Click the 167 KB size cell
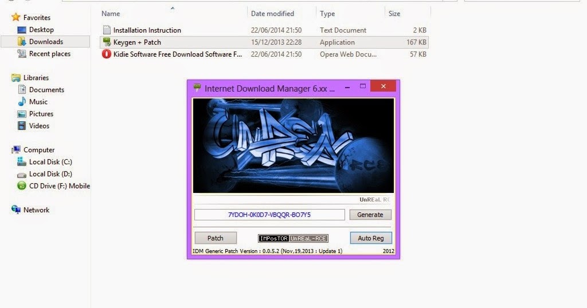The width and height of the screenshot is (587, 308). tap(416, 42)
